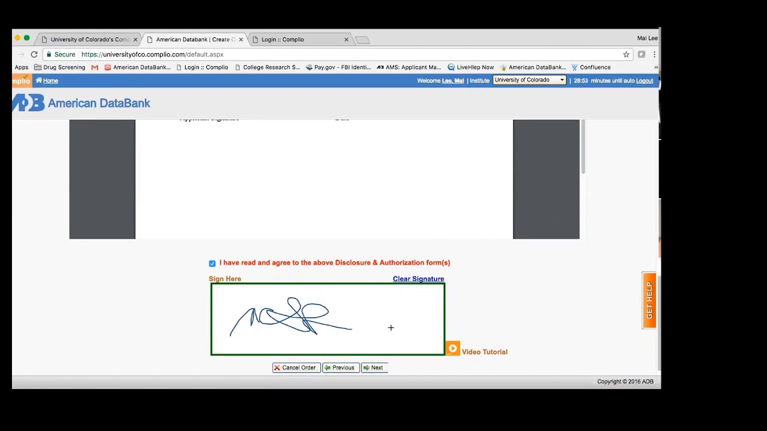
Task: Open the second American DataBank bookmark
Action: 533,68
